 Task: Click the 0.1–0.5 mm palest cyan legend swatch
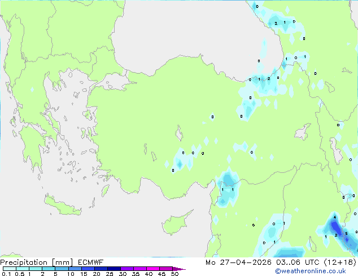10,269
